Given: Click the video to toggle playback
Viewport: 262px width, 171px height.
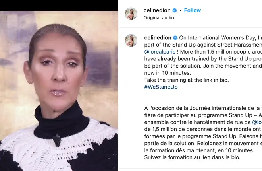Looking at the screenshot, I should click(59, 91).
